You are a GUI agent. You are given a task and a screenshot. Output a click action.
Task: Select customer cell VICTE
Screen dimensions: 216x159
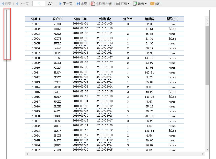[x=57, y=39]
